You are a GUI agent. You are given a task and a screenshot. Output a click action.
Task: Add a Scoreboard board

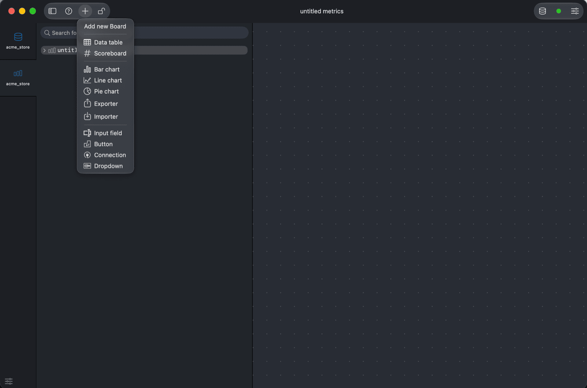(105, 53)
